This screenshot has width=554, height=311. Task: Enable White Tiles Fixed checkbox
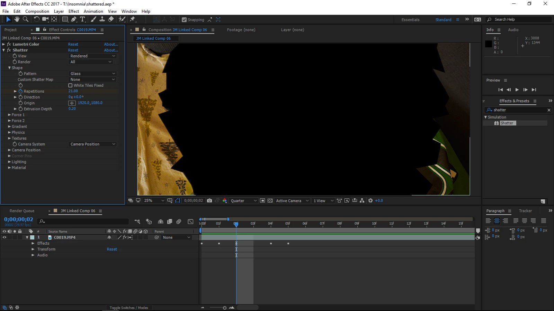(x=70, y=85)
